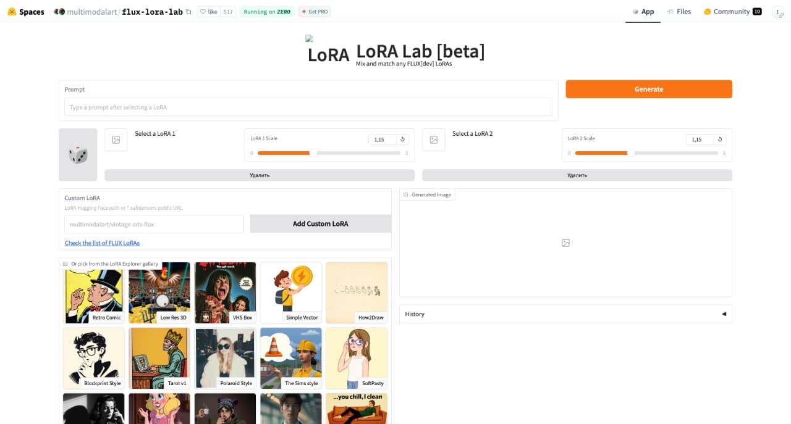Expand the History accordion
The height and width of the screenshot is (424, 791).
pyautogui.click(x=565, y=314)
